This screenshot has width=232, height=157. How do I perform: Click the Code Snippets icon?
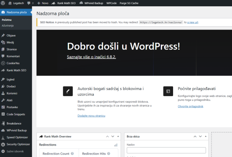coord(3,114)
